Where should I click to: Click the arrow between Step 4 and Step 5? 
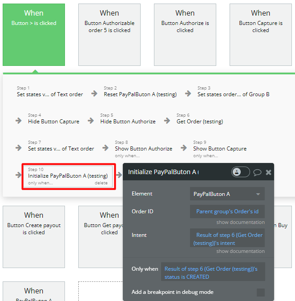pyautogui.click(x=91, y=121)
